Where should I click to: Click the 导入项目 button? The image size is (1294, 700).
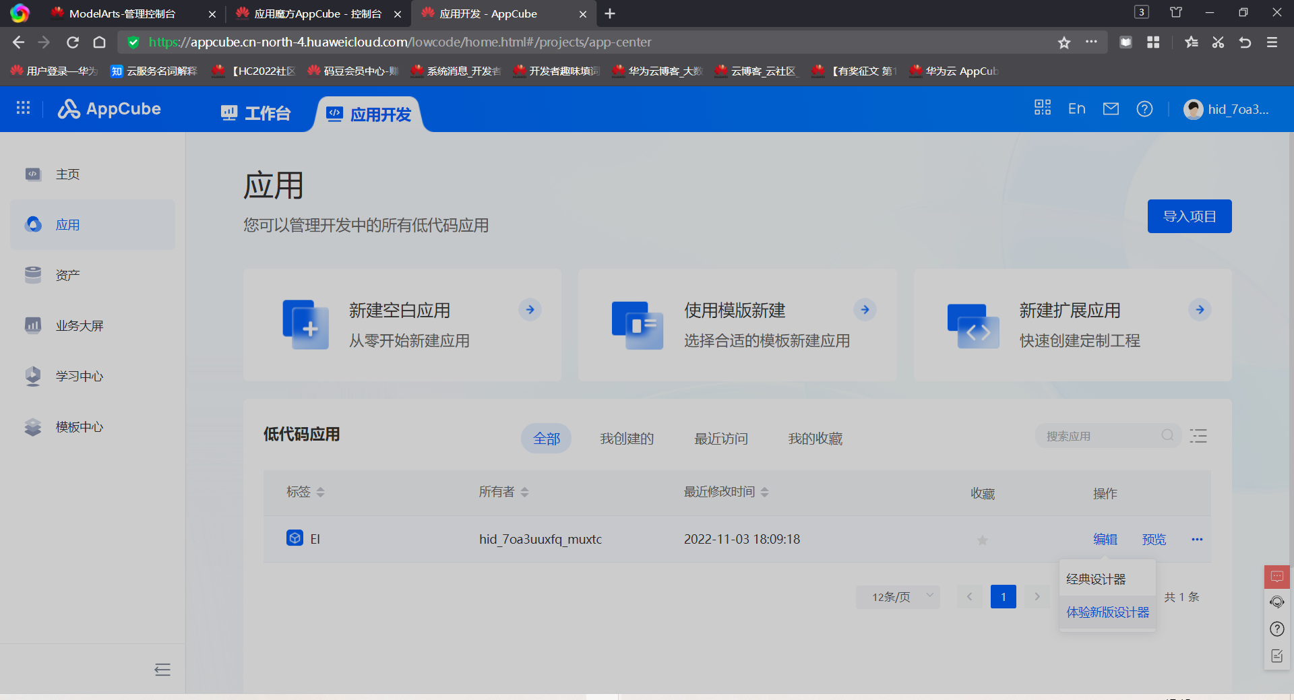click(1190, 216)
